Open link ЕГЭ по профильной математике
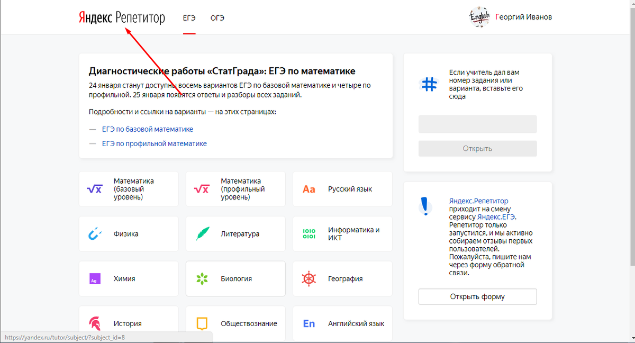Image resolution: width=635 pixels, height=343 pixels. [155, 143]
